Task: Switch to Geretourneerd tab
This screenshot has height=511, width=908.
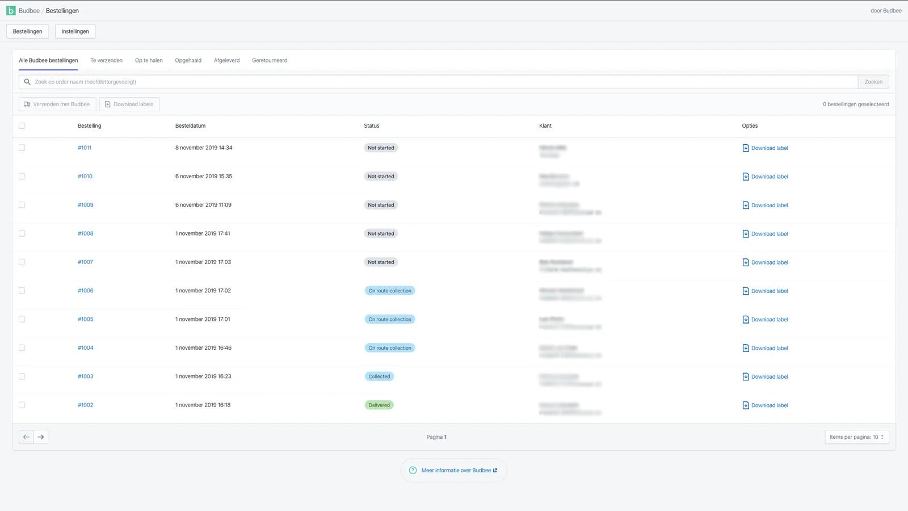Action: pos(270,60)
